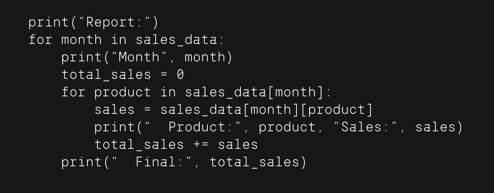Viewport: 494px width, 193px height.
Task: Click the inner "for" keyword before product
Action: [x=73, y=92]
